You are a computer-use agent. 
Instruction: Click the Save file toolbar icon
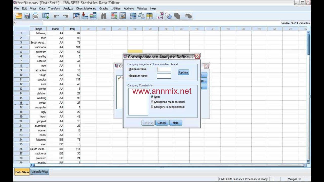pos(27,16)
